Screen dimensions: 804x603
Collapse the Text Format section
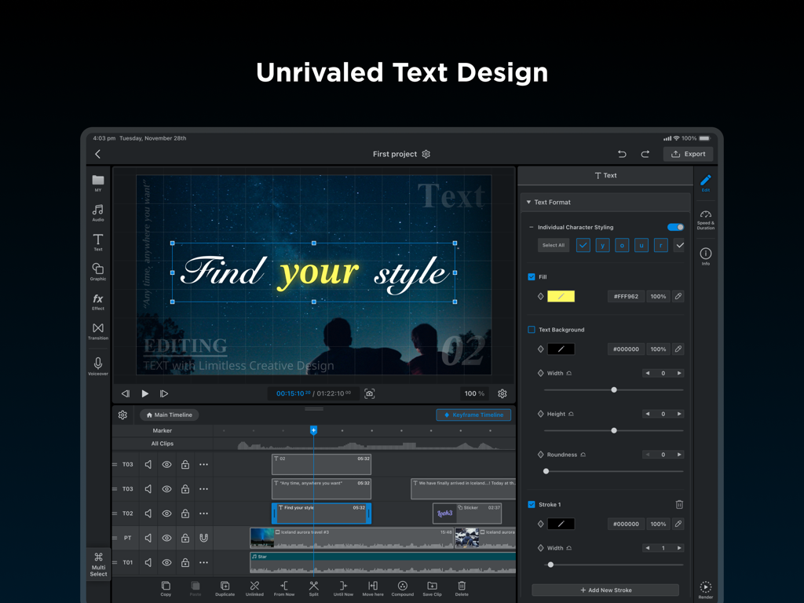point(528,202)
